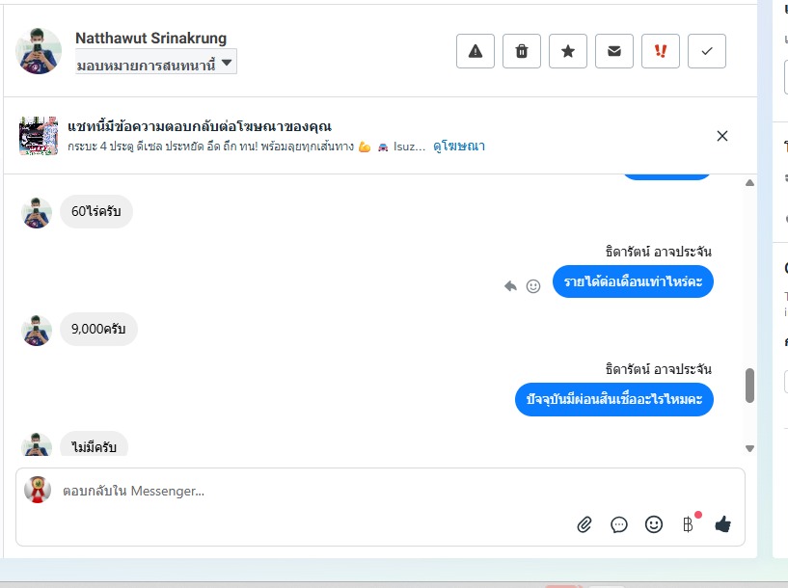Screen dimensions: 788x588
Task: Mark conversation unread with envelope icon
Action: (614, 51)
